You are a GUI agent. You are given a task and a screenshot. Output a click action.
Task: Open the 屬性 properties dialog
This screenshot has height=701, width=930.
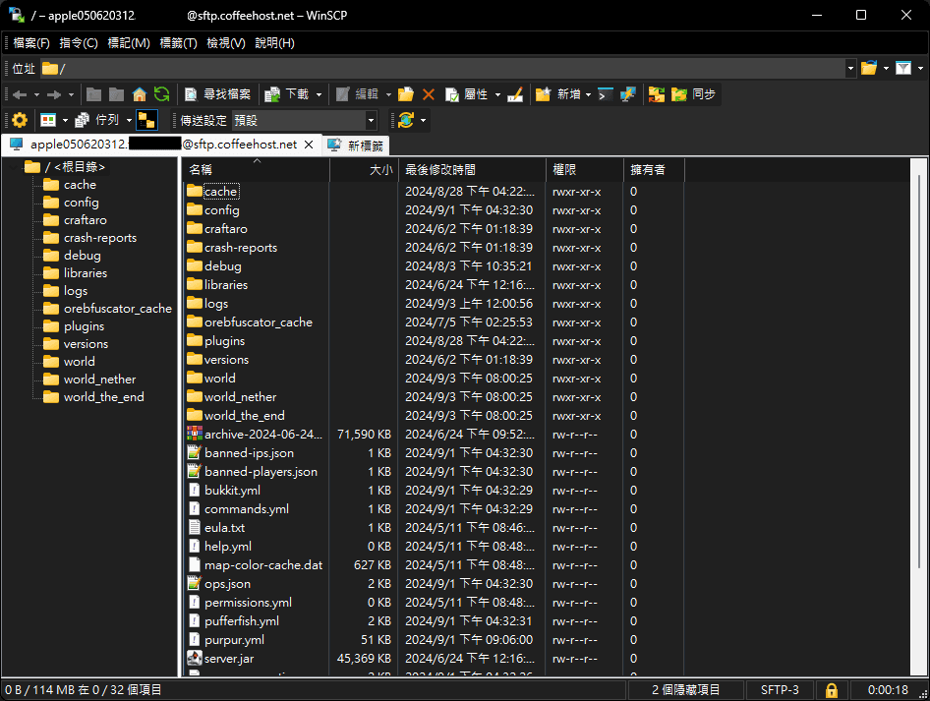click(466, 94)
